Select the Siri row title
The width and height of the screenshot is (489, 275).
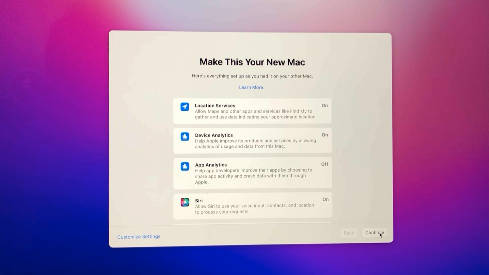coord(199,201)
